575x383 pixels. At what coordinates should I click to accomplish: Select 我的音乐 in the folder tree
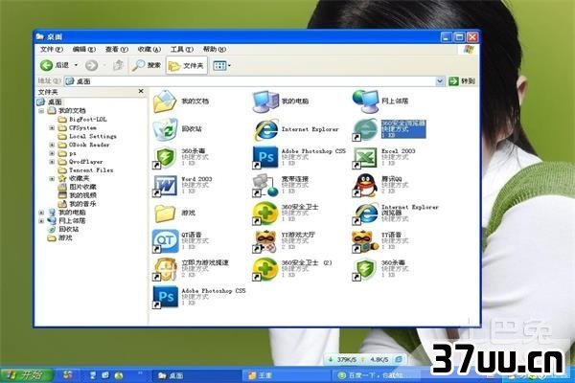click(x=82, y=204)
